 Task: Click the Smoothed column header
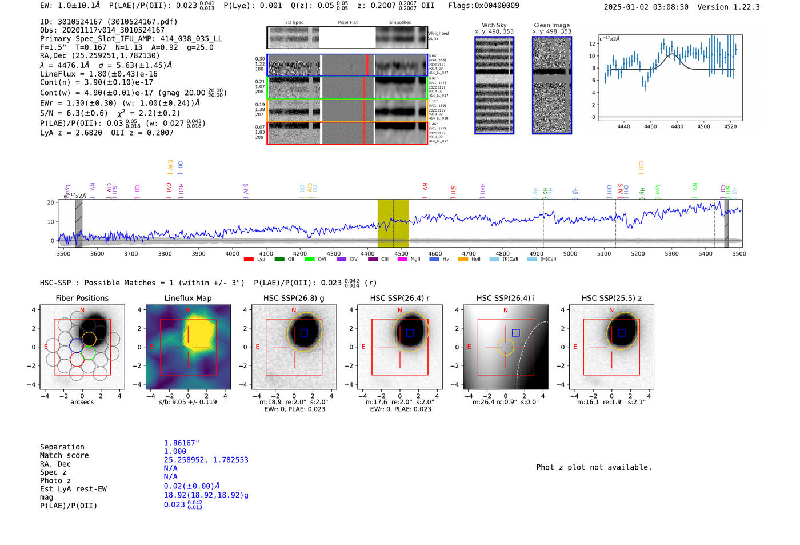tap(401, 23)
